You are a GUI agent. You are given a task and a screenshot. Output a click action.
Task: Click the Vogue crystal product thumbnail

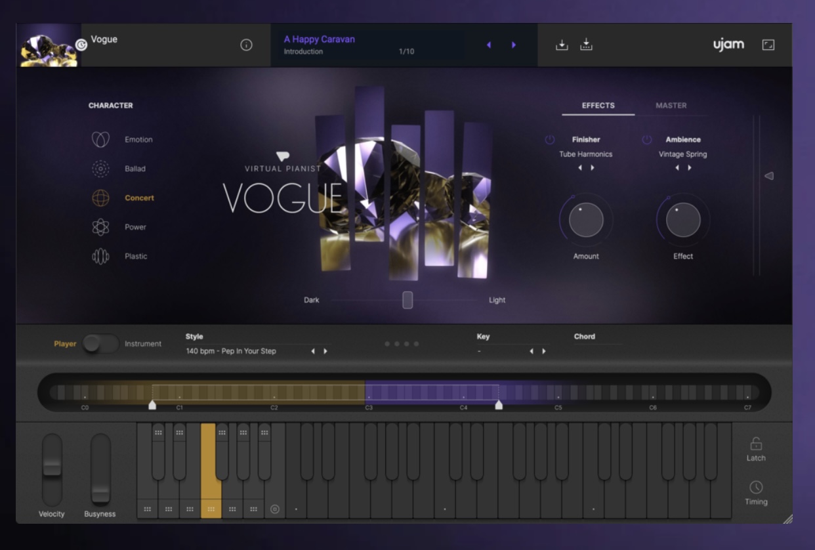[x=49, y=45]
